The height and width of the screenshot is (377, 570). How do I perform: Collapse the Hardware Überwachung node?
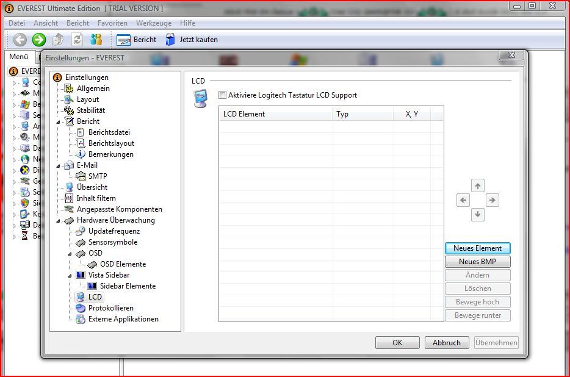tap(58, 221)
